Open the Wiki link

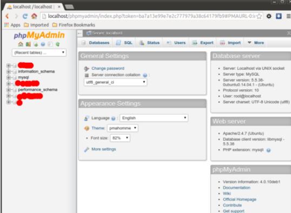point(227,194)
